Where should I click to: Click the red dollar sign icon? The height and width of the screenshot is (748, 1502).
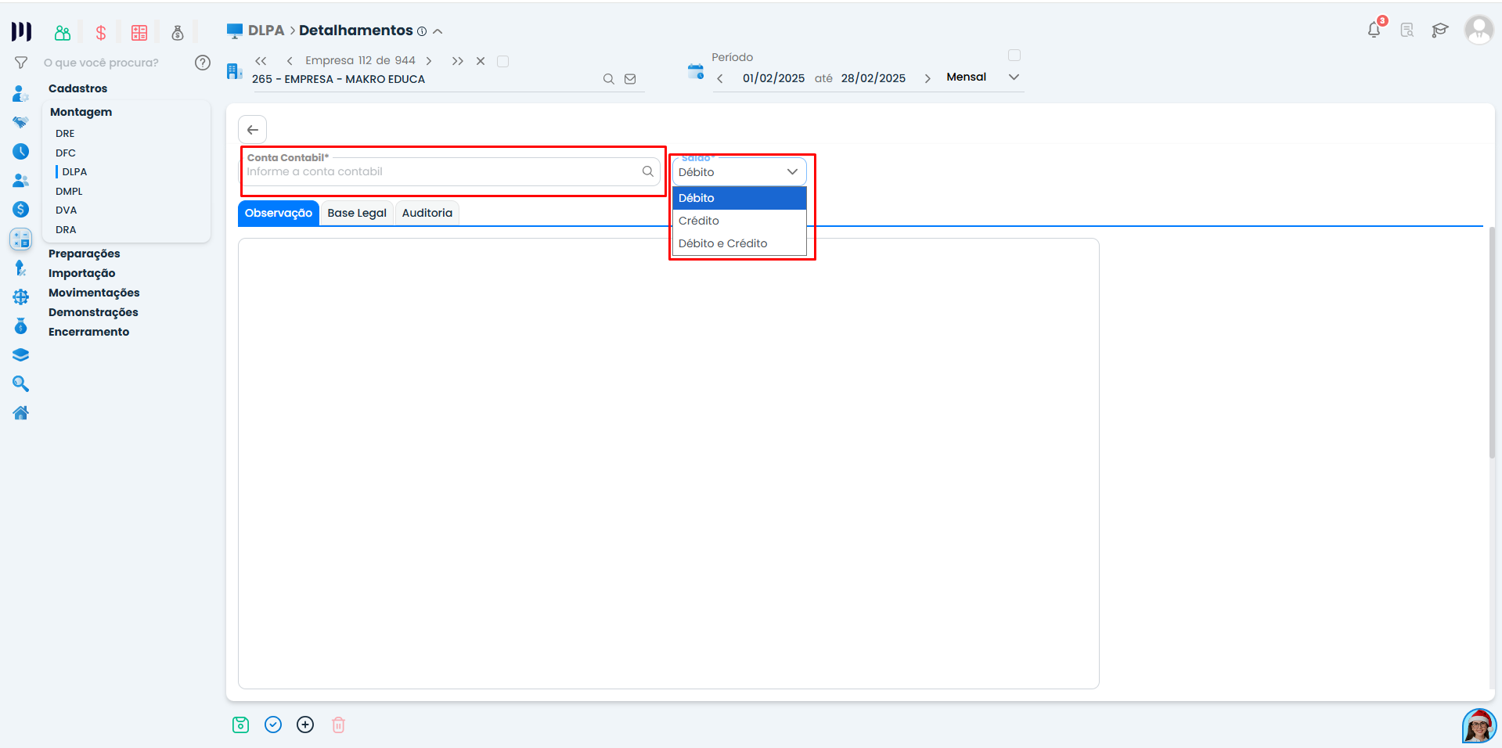pyautogui.click(x=101, y=33)
